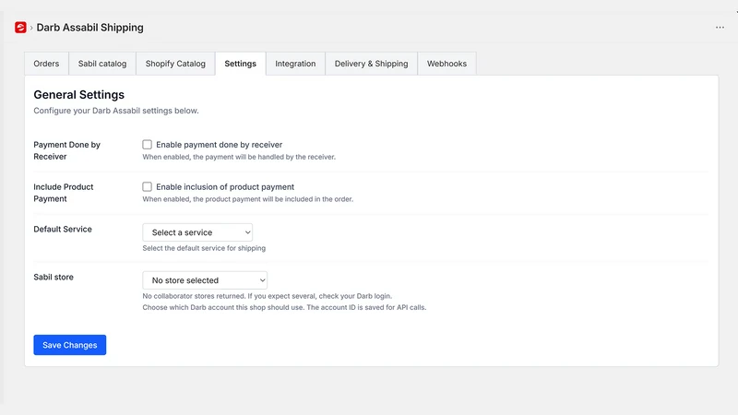738x415 pixels.
Task: Go to the Shopify Catalog tab
Action: coord(175,64)
